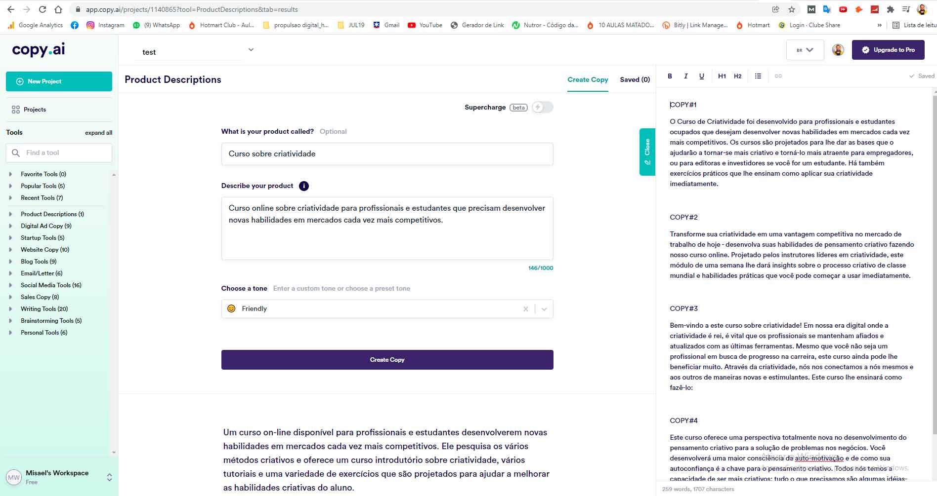
Task: Toggle underline formatting in the editor
Action: tap(701, 76)
